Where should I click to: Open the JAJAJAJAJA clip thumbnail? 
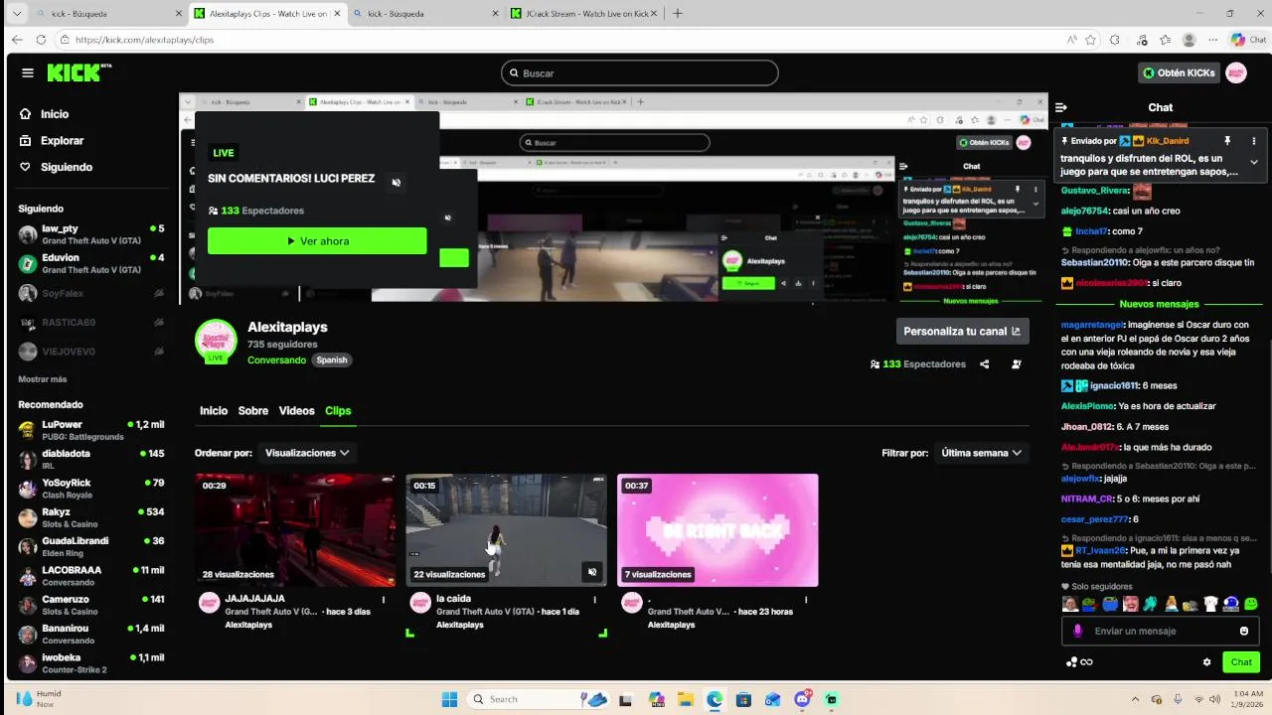tap(295, 530)
